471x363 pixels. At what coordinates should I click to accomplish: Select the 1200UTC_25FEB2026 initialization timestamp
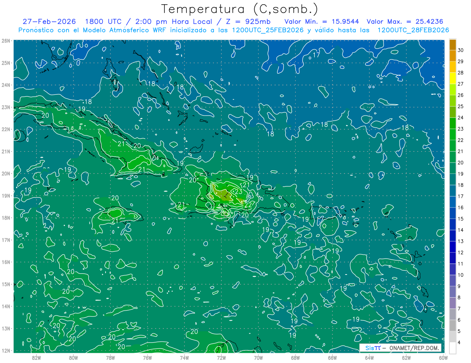(x=268, y=30)
